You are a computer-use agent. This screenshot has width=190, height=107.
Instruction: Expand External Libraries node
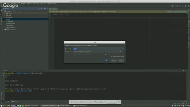point(3,30)
